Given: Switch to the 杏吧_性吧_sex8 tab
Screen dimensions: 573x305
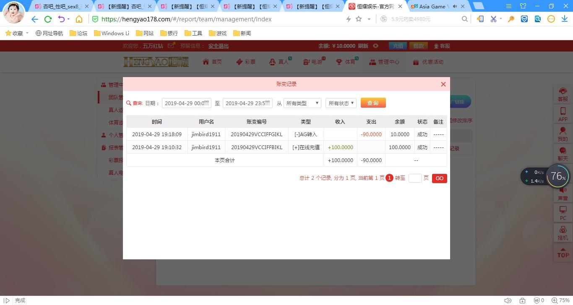Looking at the screenshot, I should pyautogui.click(x=61, y=6).
